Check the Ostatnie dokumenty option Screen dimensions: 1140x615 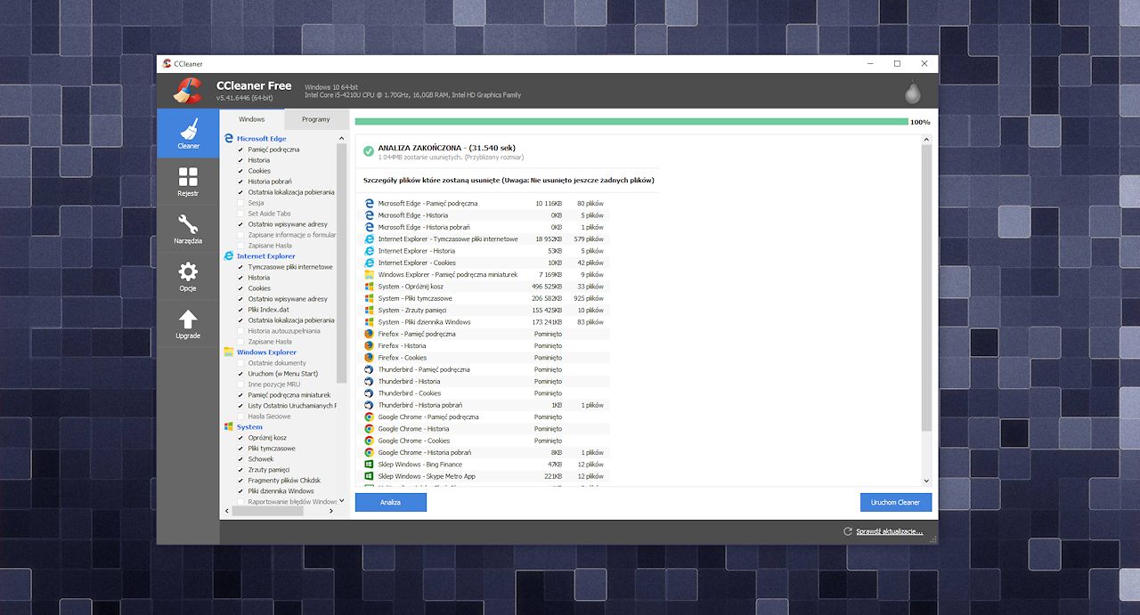[x=240, y=363]
